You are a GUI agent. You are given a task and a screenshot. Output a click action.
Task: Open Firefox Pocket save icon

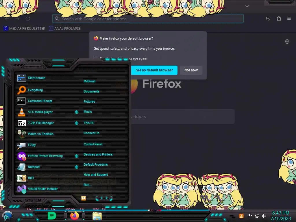pyautogui.click(x=268, y=18)
